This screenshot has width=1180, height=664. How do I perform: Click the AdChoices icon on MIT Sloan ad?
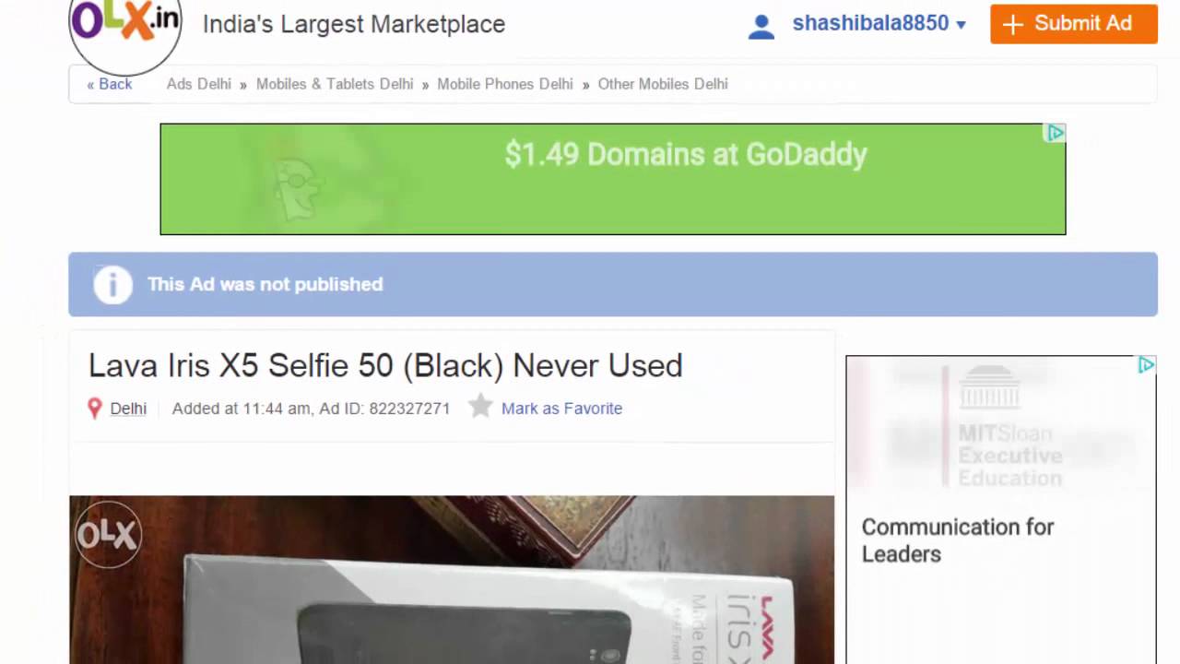coord(1146,365)
